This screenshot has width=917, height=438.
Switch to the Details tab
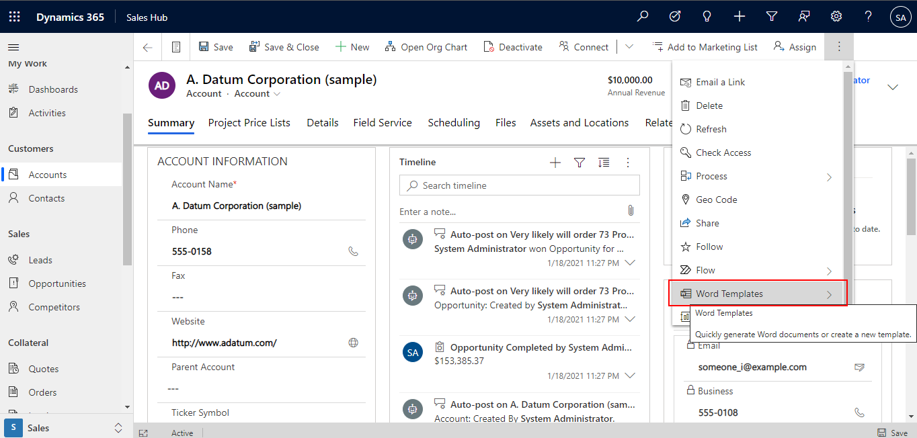point(322,122)
